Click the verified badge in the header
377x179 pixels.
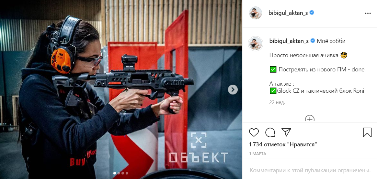312,13
